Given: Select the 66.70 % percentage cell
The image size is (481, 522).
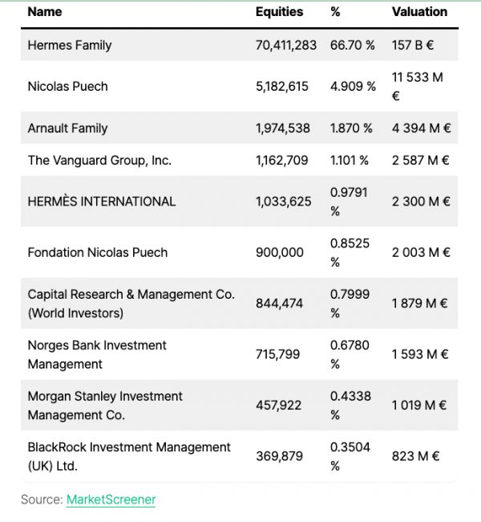Looking at the screenshot, I should click(x=352, y=46).
